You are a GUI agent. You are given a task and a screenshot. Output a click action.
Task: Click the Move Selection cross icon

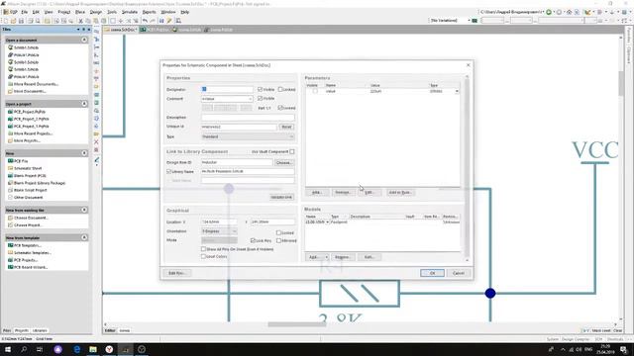[121, 21]
